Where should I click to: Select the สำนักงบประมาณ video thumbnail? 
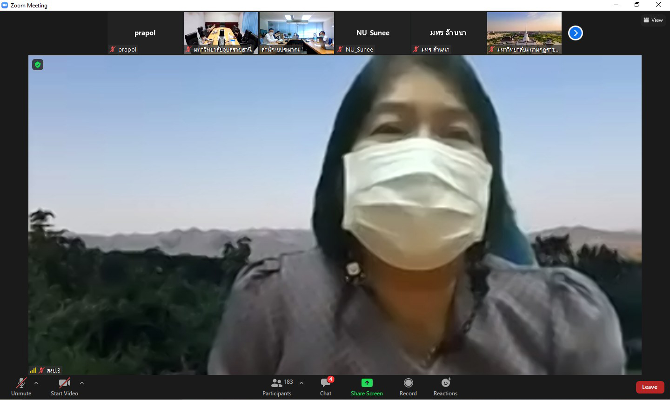296,33
